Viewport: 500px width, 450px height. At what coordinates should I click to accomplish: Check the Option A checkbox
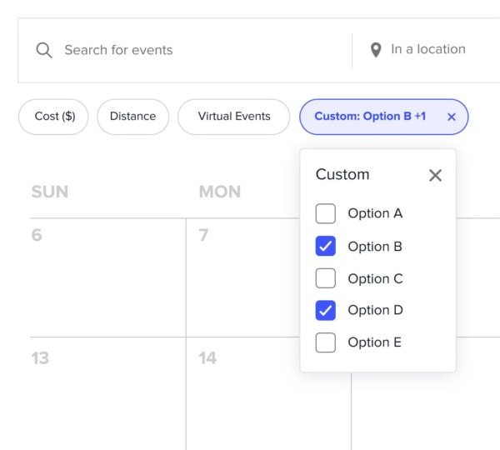326,213
